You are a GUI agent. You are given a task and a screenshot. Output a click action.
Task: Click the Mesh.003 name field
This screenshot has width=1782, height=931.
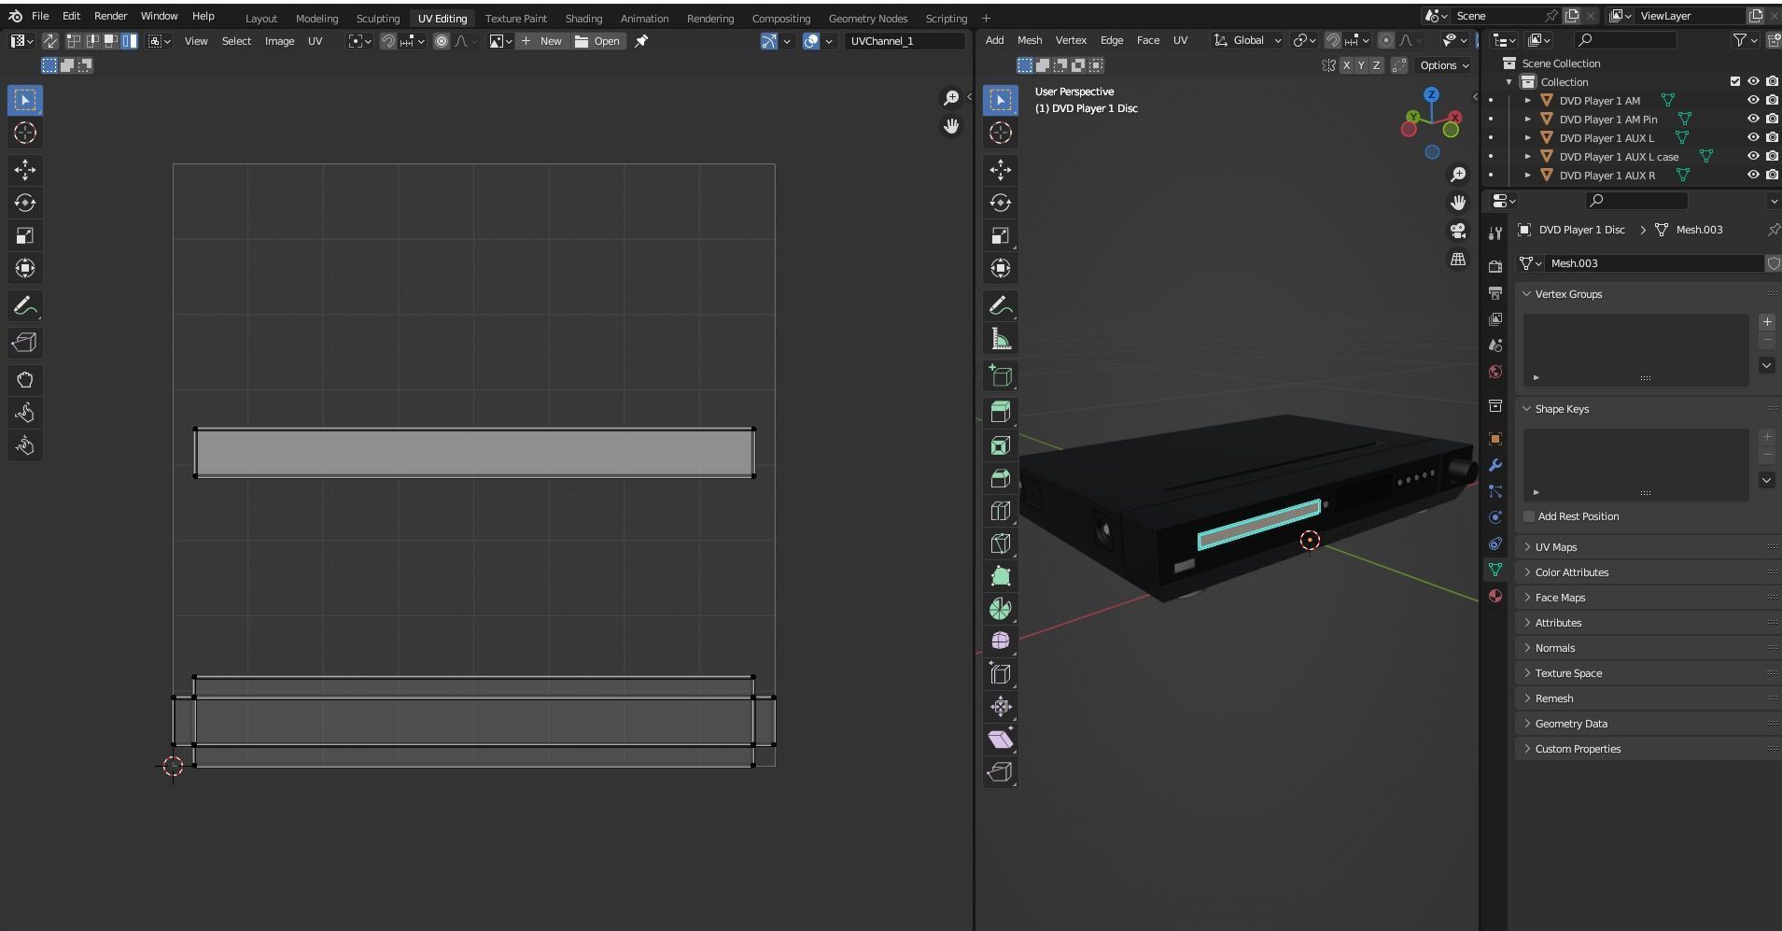(1652, 263)
